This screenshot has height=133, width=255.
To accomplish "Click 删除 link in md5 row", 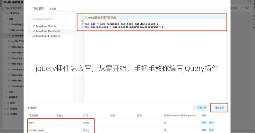I will (x=212, y=123).
